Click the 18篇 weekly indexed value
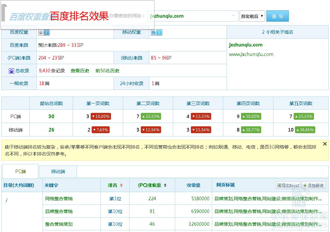The image size is (330, 232). click(44, 83)
